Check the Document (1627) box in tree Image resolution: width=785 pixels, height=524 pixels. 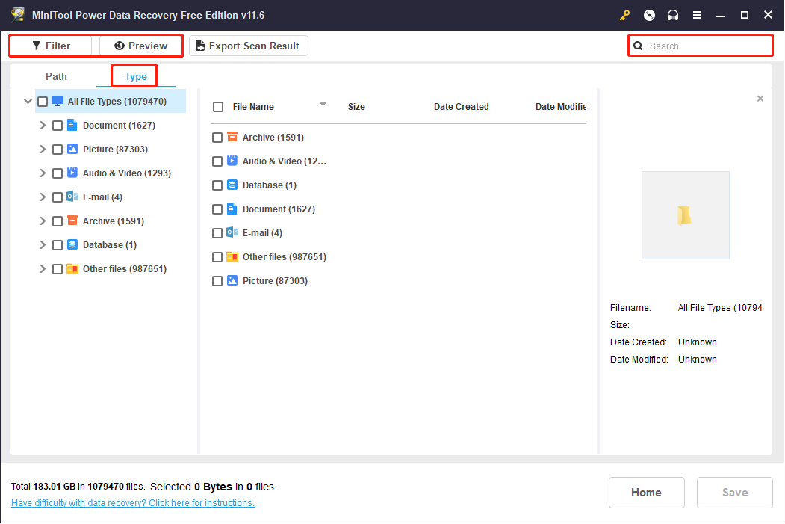58,126
